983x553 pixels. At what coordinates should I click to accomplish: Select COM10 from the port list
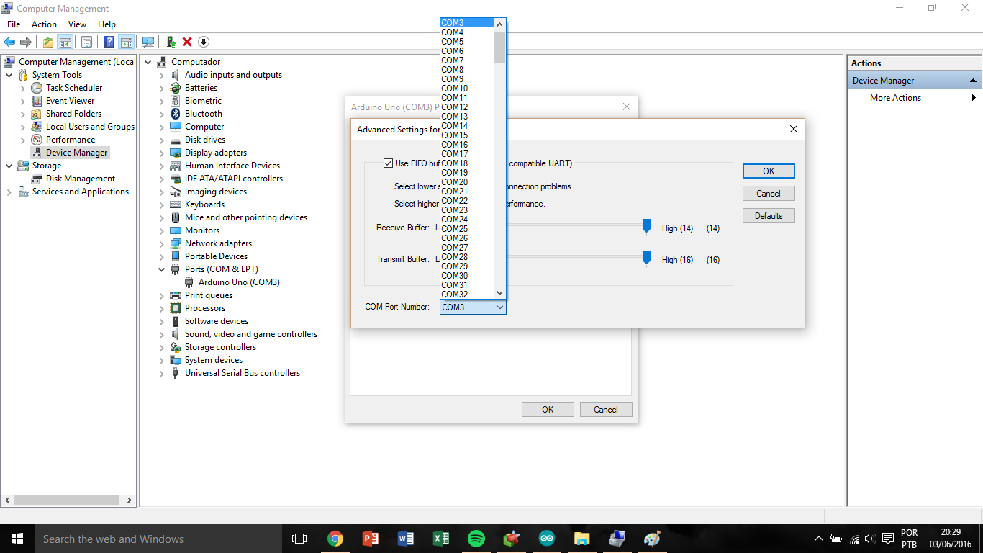(467, 89)
